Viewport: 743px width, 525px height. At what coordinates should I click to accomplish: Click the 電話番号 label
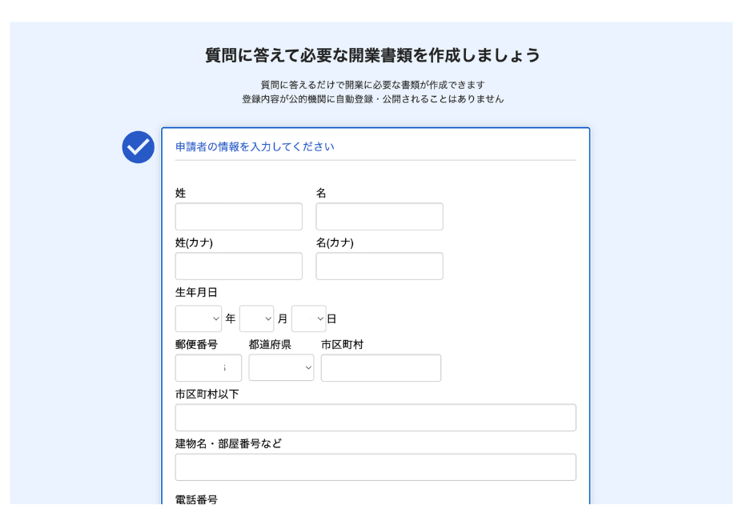[196, 499]
